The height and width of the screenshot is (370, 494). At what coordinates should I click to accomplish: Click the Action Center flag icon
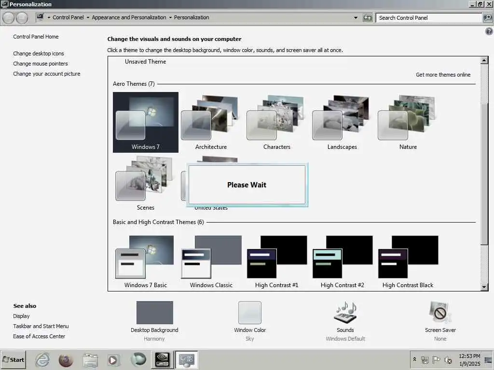(436, 359)
